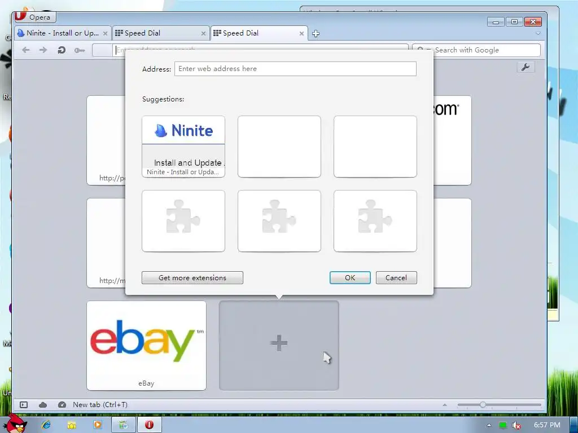The image size is (578, 433).
Task: Switch to the installer taskbar item
Action: (124, 425)
